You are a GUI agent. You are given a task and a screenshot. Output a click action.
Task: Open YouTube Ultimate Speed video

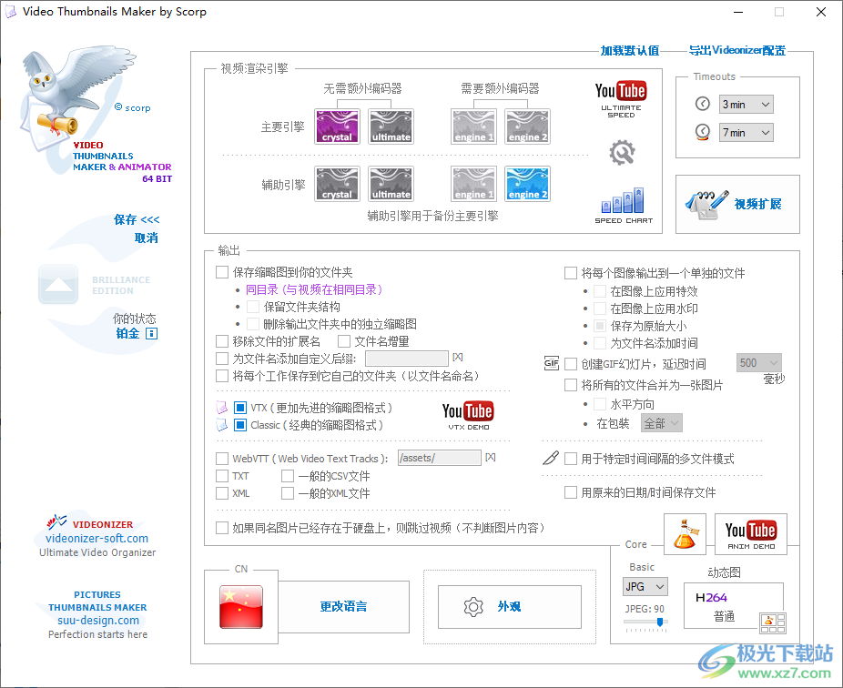coord(621,99)
